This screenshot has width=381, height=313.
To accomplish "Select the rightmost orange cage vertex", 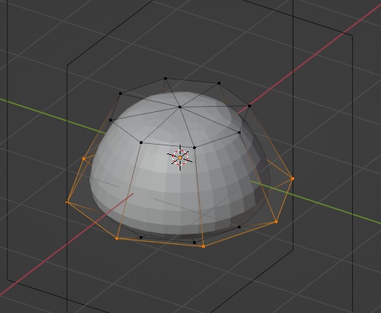I will [293, 178].
